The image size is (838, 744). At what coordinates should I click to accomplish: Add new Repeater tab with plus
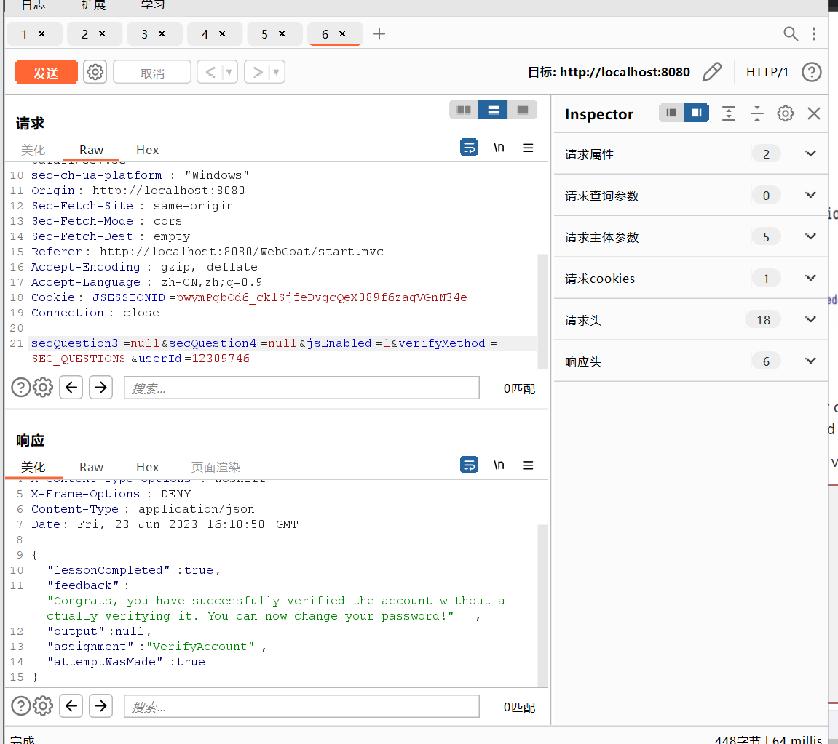click(x=379, y=33)
